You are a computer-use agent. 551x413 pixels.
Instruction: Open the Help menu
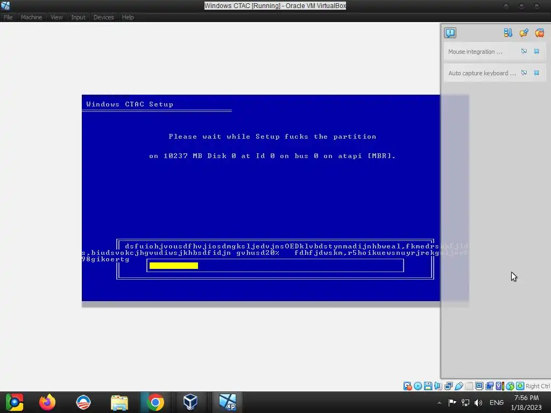point(128,17)
